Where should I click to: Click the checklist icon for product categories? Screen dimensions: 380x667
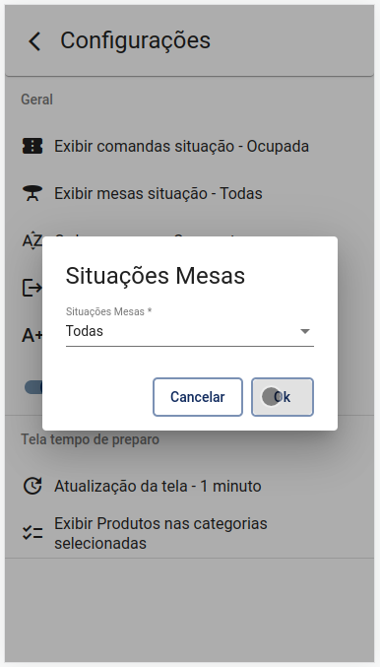tap(32, 533)
